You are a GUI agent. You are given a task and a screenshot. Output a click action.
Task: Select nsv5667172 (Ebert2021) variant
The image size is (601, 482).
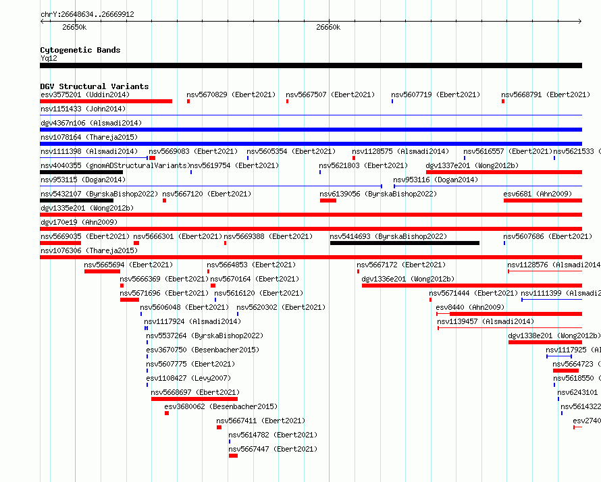point(401,265)
